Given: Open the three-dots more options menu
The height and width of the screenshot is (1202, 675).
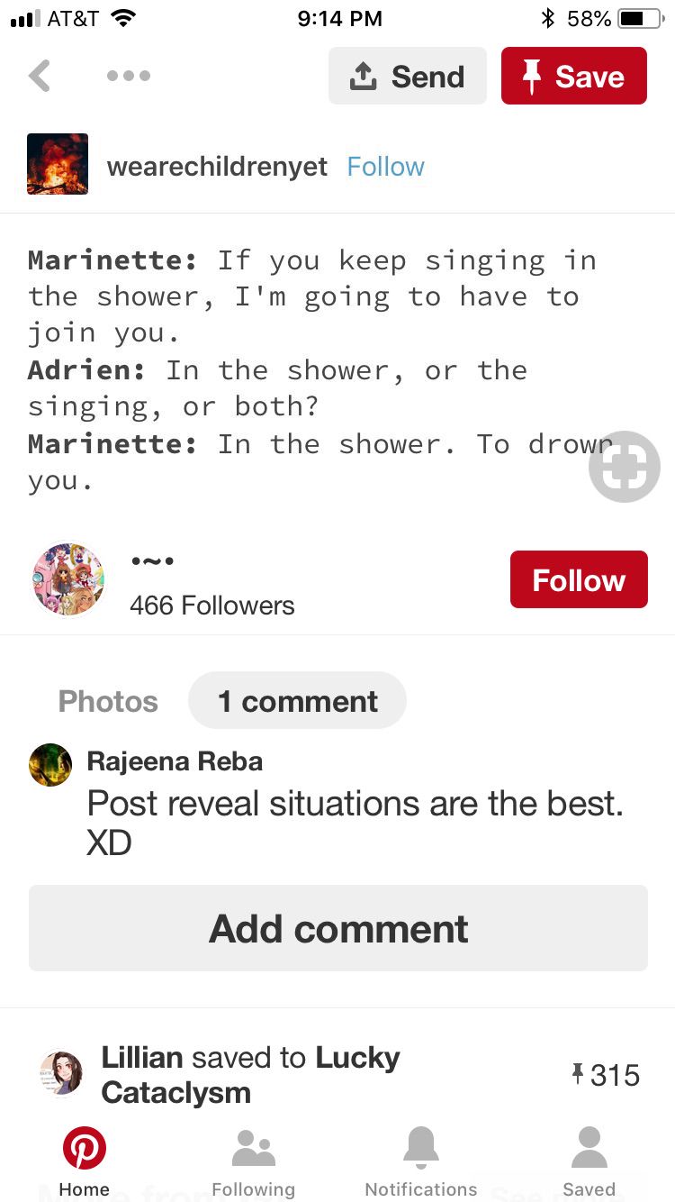Looking at the screenshot, I should (129, 76).
